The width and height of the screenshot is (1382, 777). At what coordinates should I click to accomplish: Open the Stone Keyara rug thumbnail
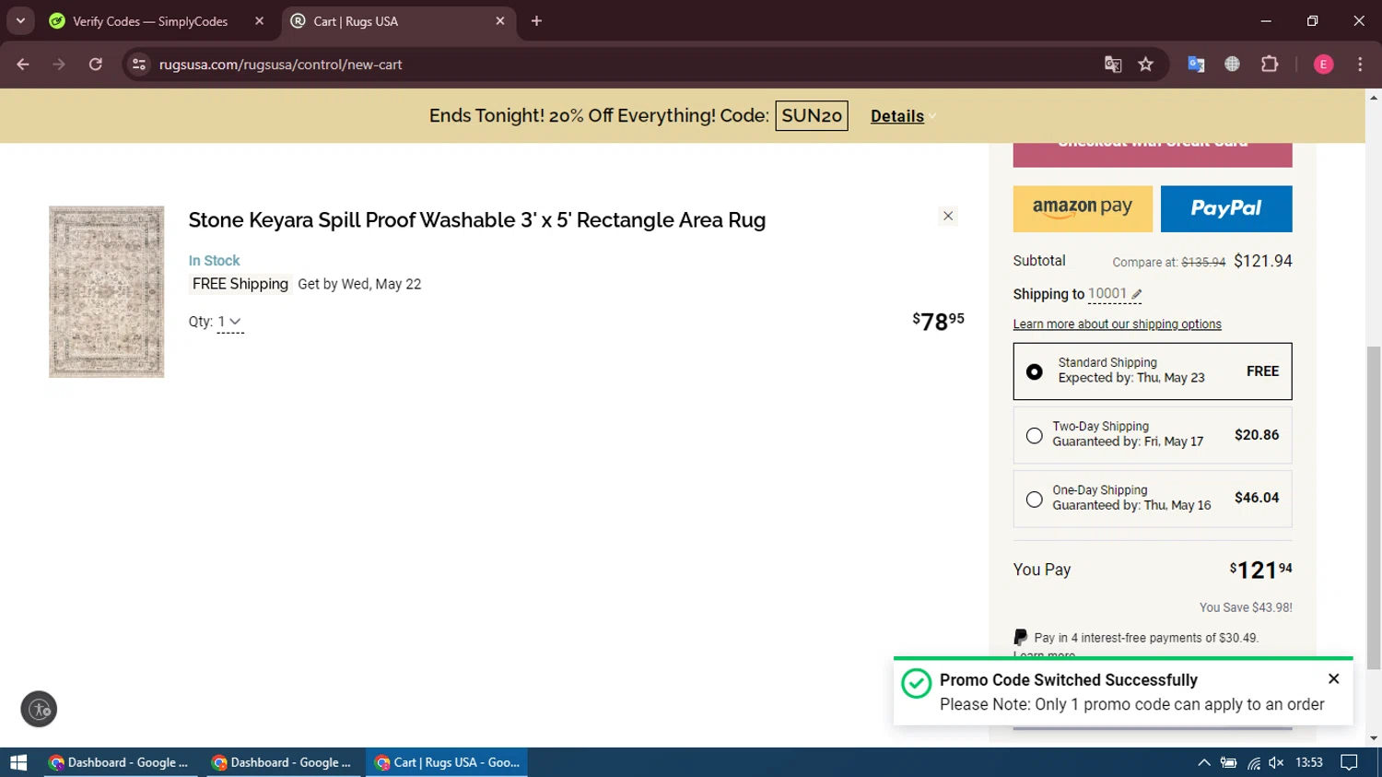pos(107,291)
